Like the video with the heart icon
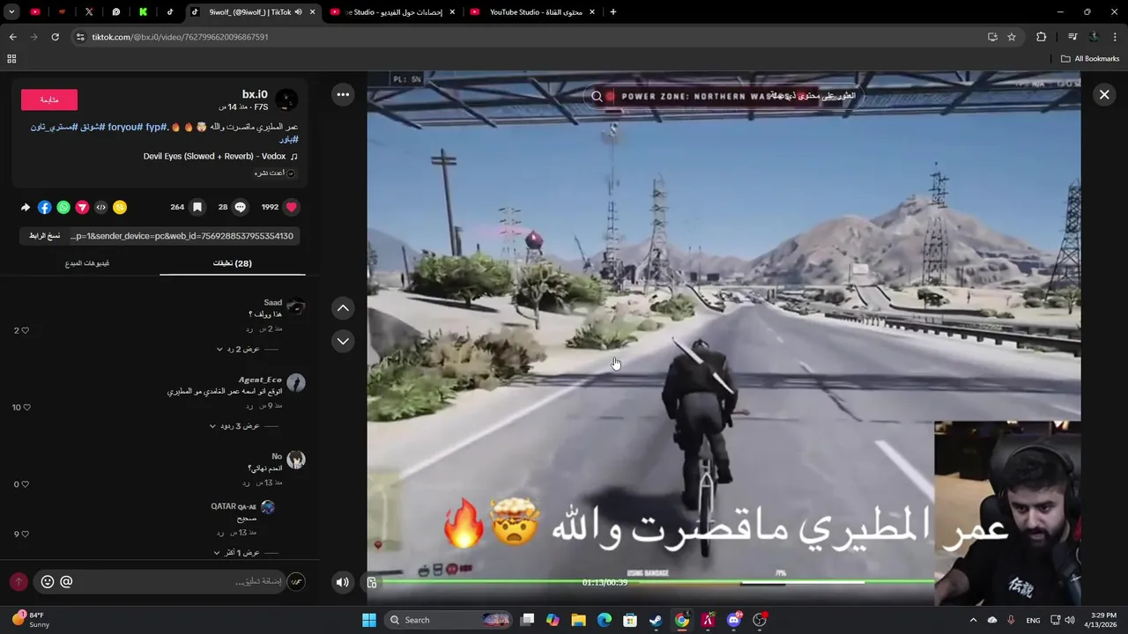Screen dimensions: 1128x634 click(292, 207)
